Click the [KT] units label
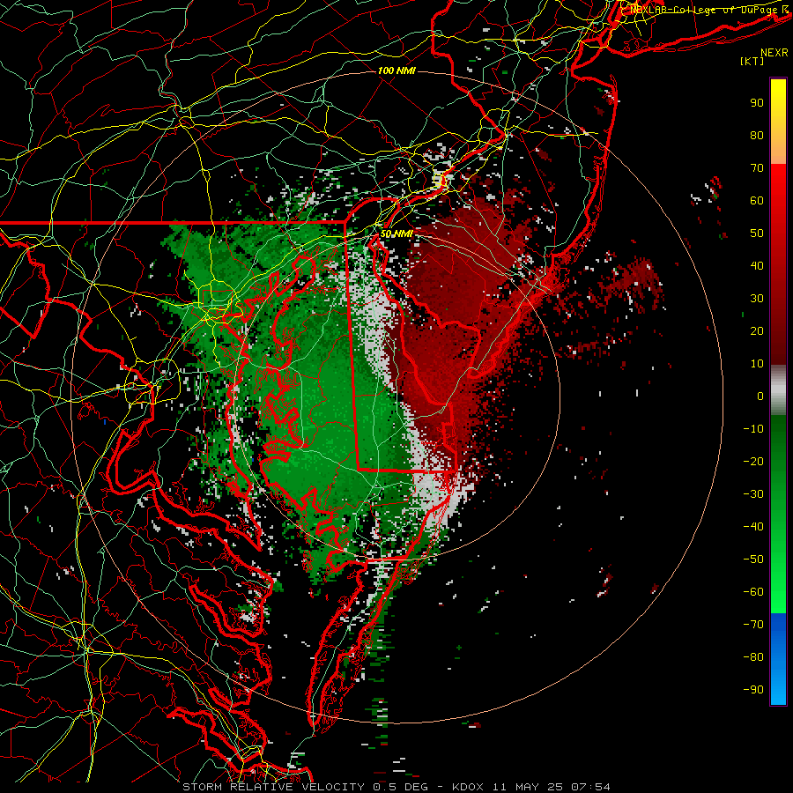Image resolution: width=793 pixels, height=793 pixels. 752,61
